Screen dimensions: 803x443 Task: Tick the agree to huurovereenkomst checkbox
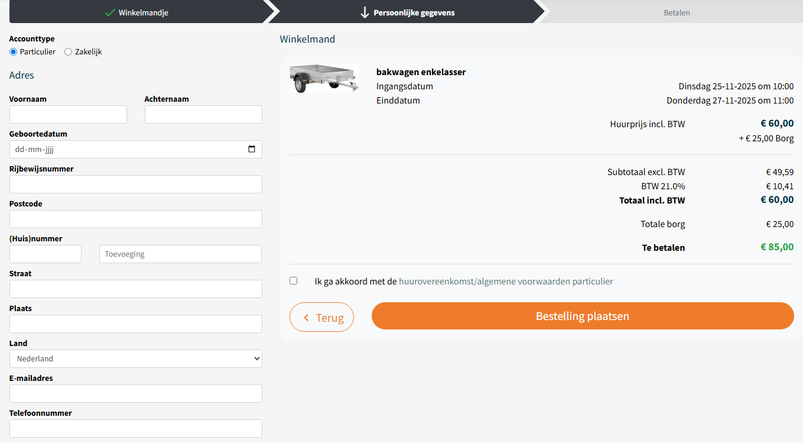click(x=294, y=281)
